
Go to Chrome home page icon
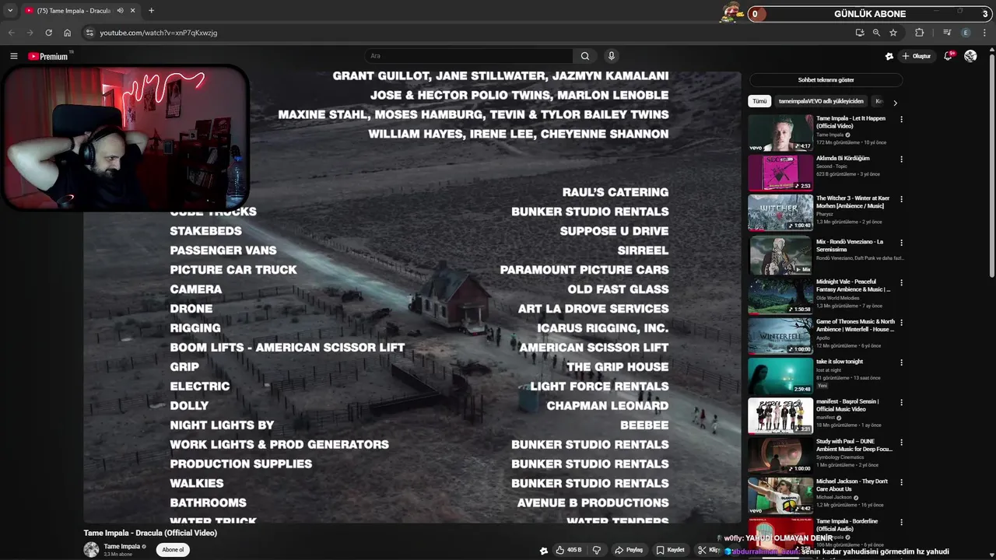(x=67, y=33)
